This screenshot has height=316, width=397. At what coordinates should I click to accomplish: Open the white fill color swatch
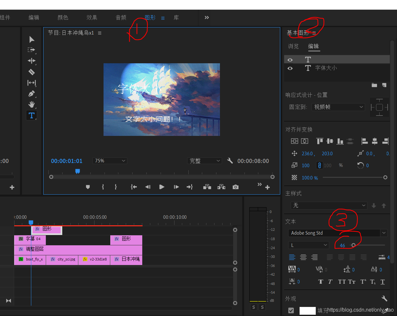coord(307,311)
